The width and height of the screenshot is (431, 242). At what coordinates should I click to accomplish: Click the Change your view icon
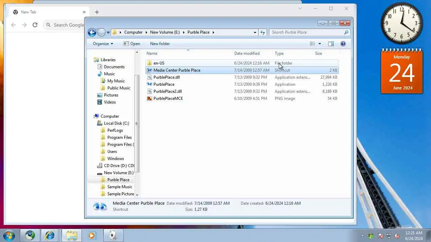pyautogui.click(x=312, y=44)
